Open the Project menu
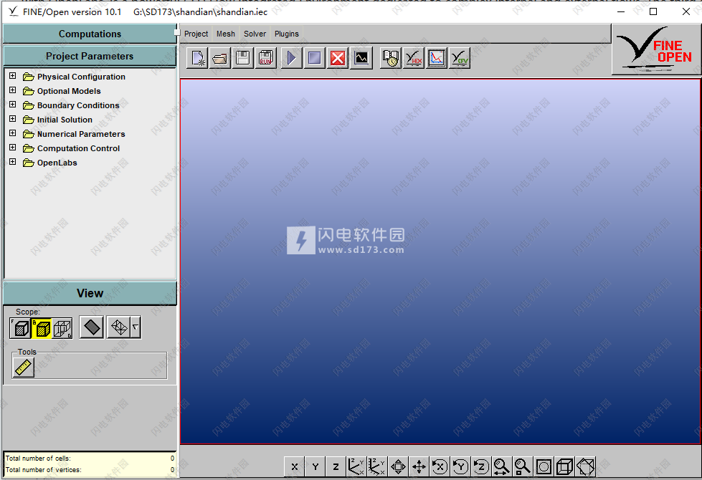 (x=196, y=34)
